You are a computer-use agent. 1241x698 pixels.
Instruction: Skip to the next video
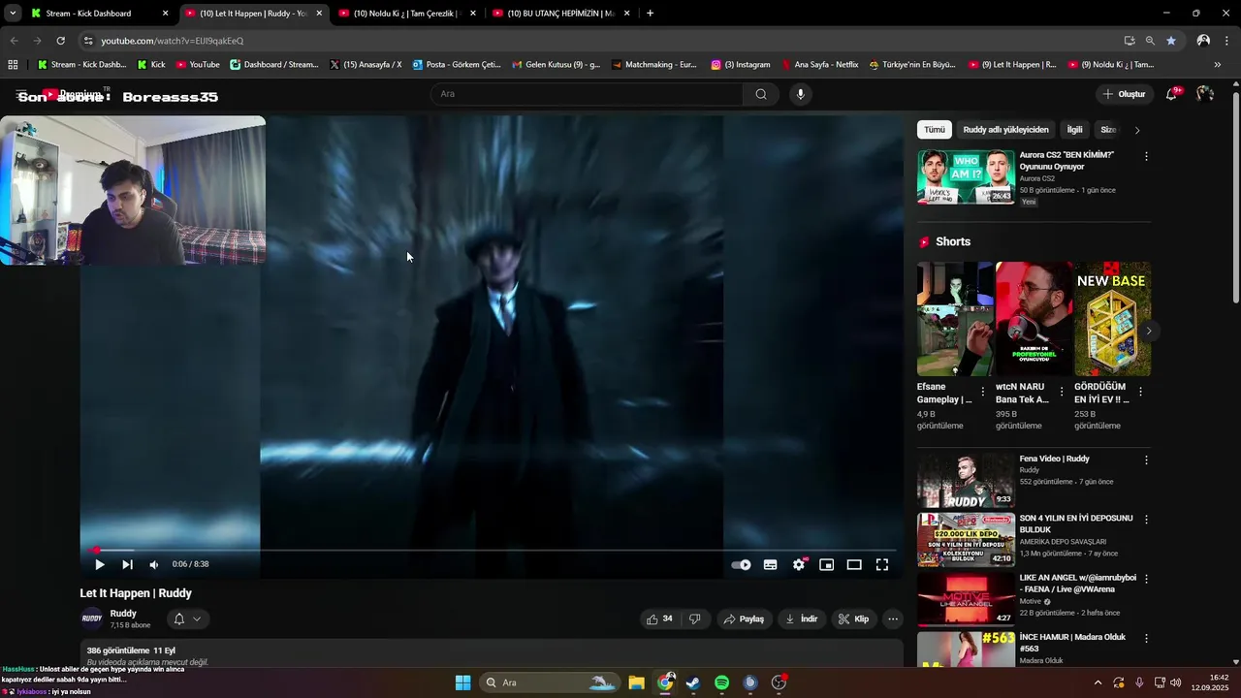[127, 564]
